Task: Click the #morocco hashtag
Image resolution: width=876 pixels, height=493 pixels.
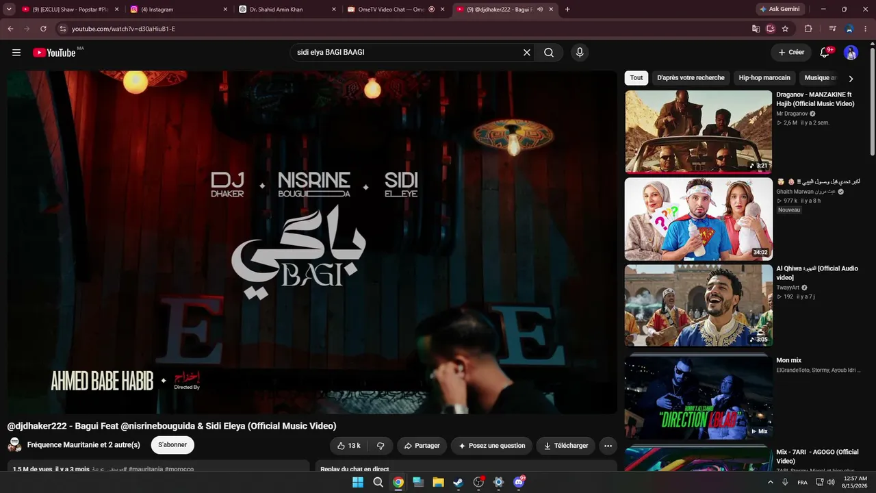Action: (x=179, y=469)
